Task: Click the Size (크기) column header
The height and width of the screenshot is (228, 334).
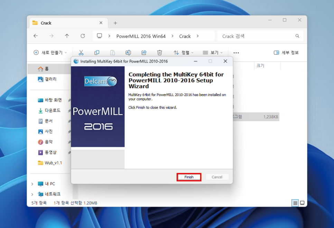Action: pos(267,66)
